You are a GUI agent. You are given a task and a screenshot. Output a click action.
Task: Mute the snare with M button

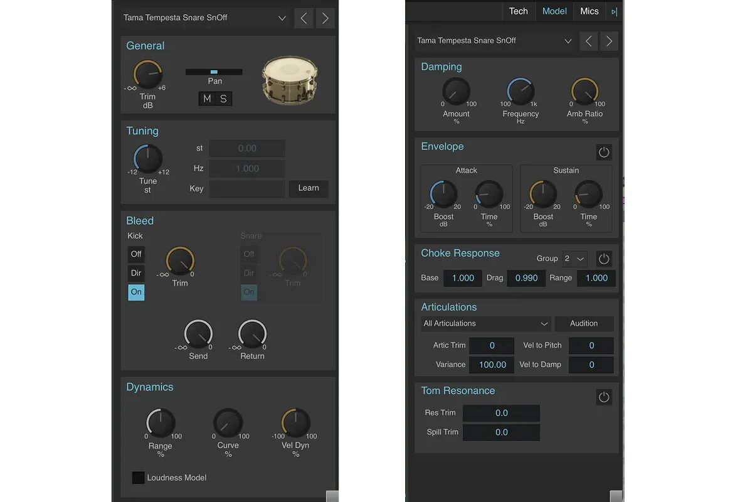click(207, 99)
